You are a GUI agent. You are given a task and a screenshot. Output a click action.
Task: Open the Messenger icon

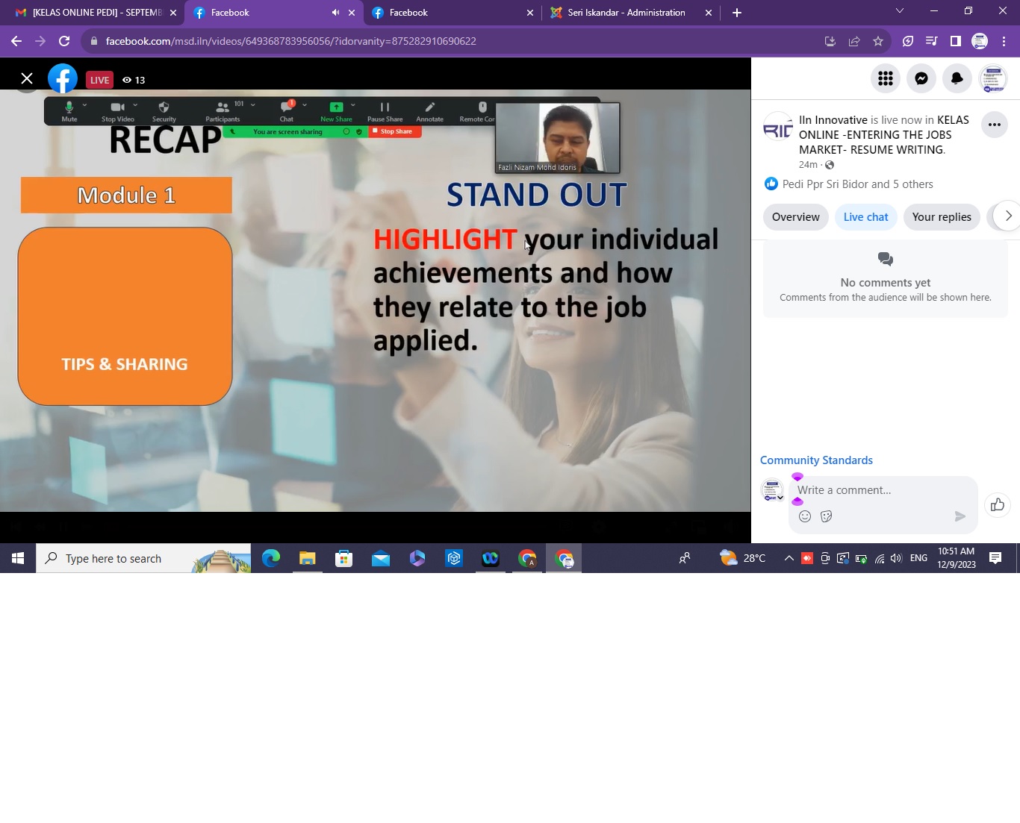(921, 78)
